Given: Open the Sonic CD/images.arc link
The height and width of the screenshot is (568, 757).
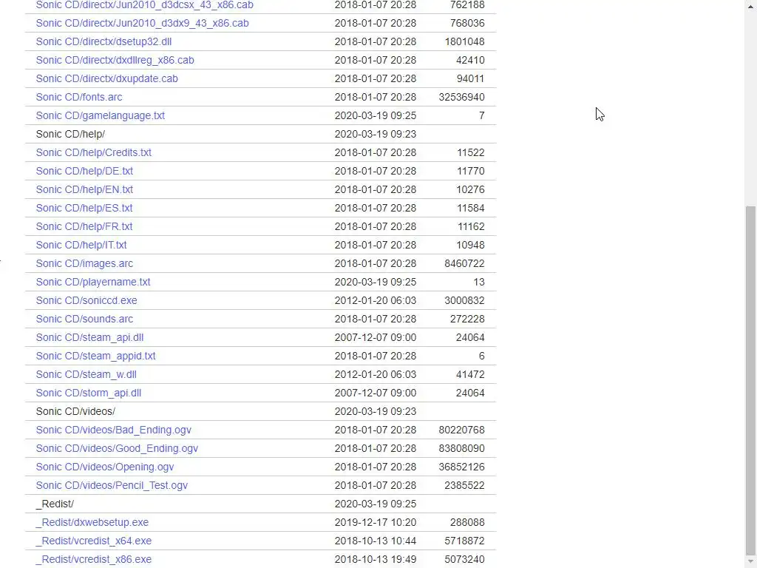Looking at the screenshot, I should point(84,264).
